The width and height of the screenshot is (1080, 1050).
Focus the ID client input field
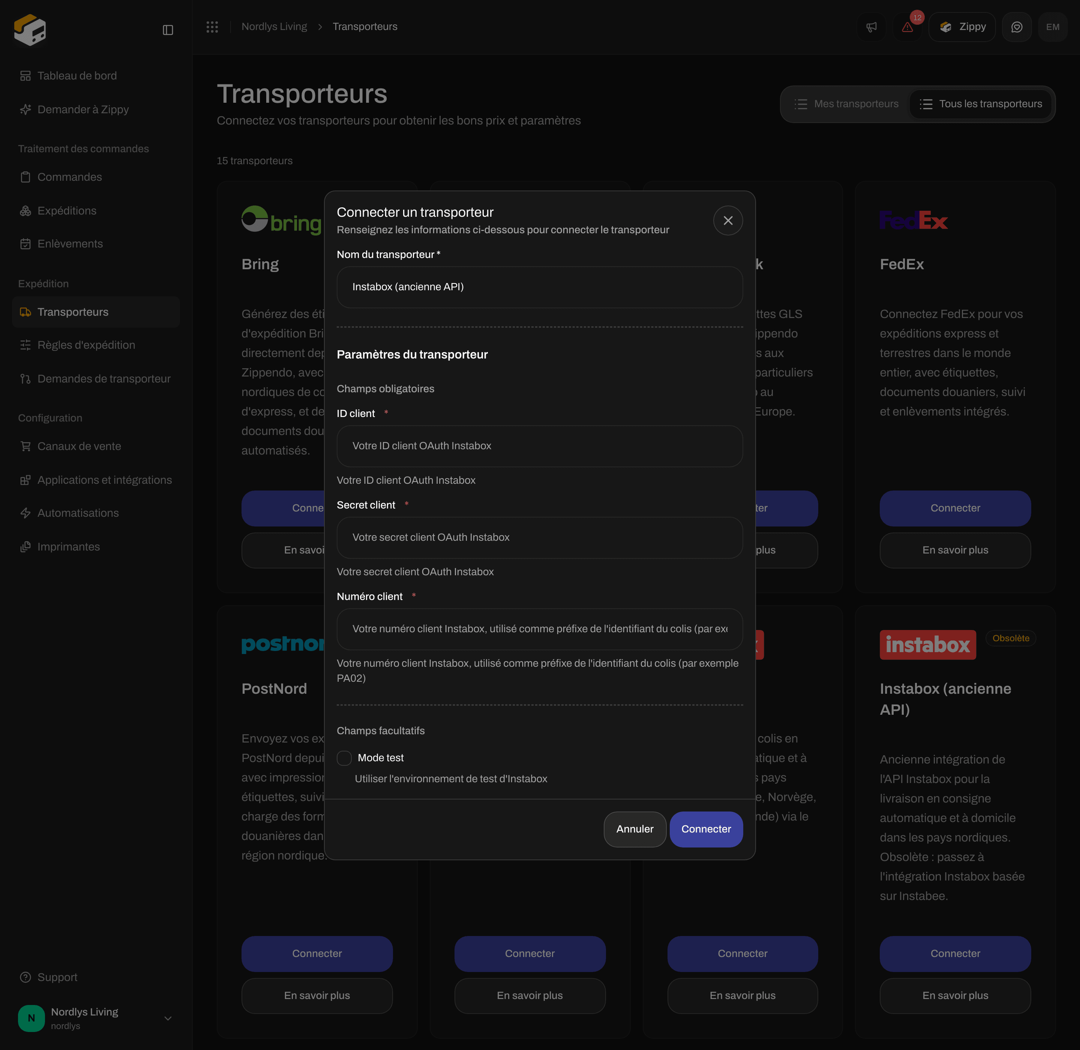coord(540,446)
